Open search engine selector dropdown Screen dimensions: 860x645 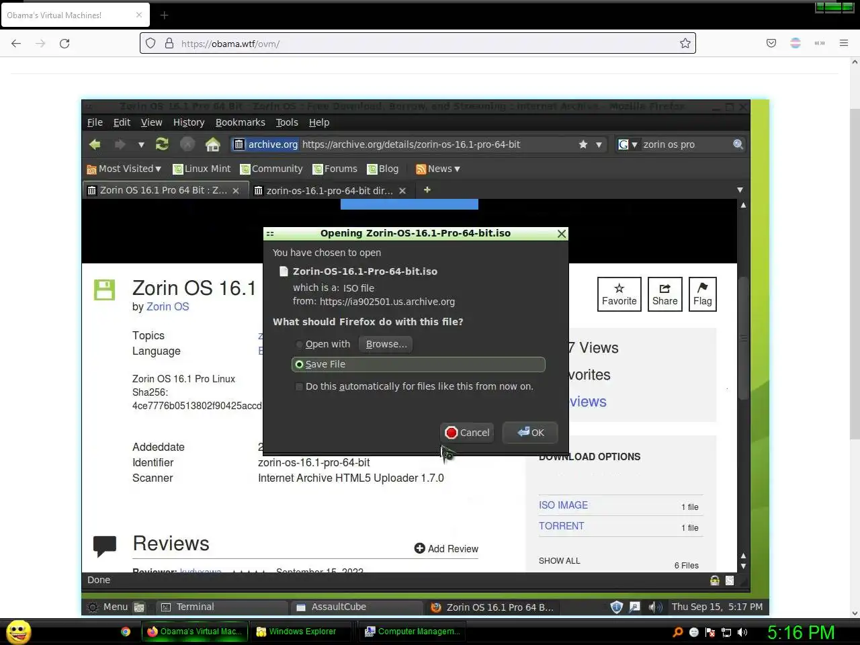pos(628,144)
